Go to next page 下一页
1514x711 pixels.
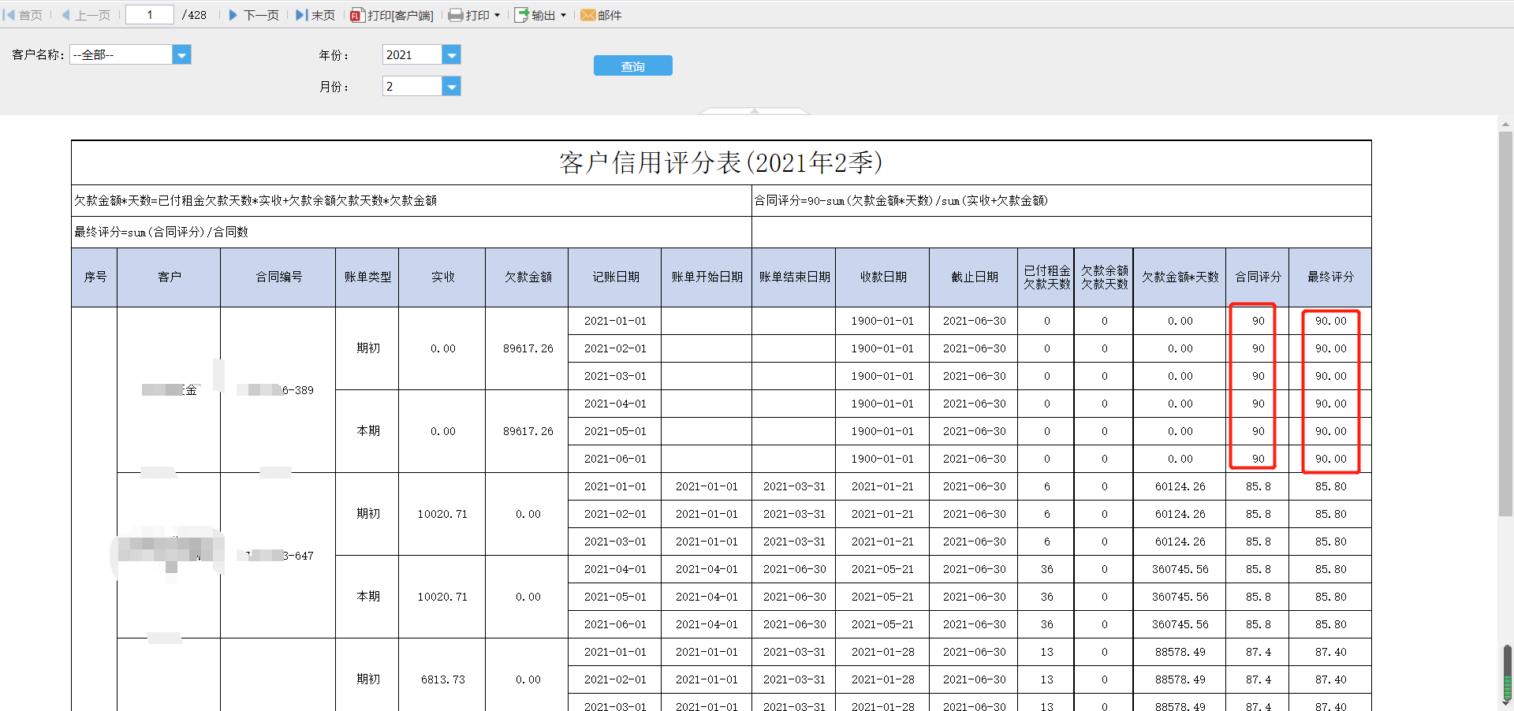pos(254,15)
